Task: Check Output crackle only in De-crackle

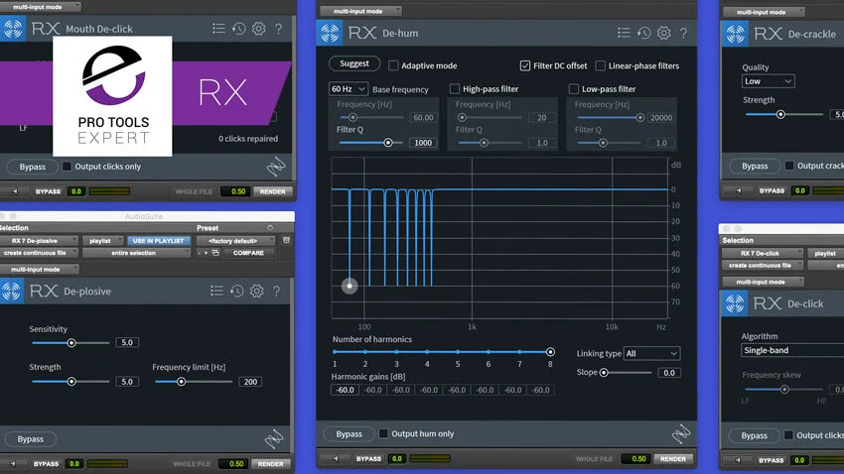Action: (789, 166)
